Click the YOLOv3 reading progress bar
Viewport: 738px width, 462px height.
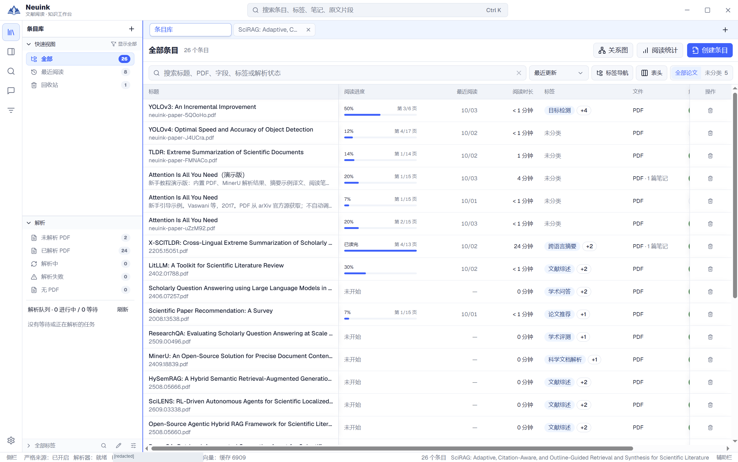pyautogui.click(x=380, y=115)
